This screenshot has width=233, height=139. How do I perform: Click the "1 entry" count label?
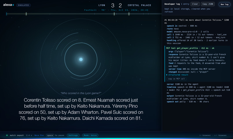coord(185,4)
